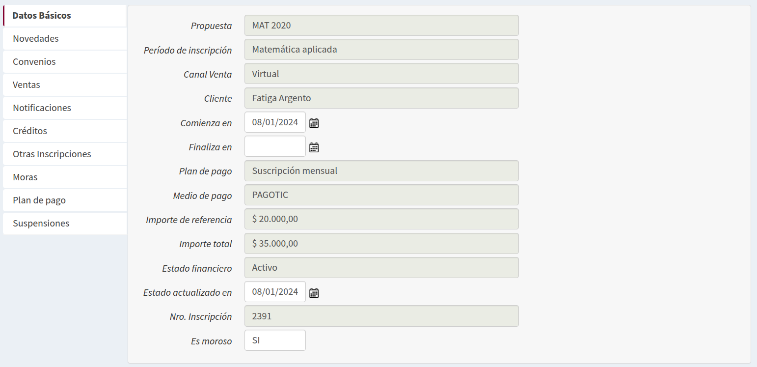Switch to the Moras tab
The height and width of the screenshot is (367, 757).
(x=65, y=177)
